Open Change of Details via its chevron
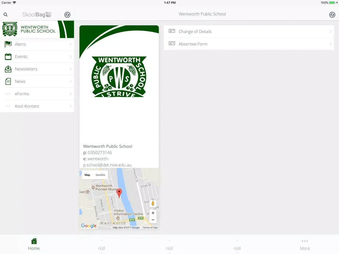 [330, 32]
